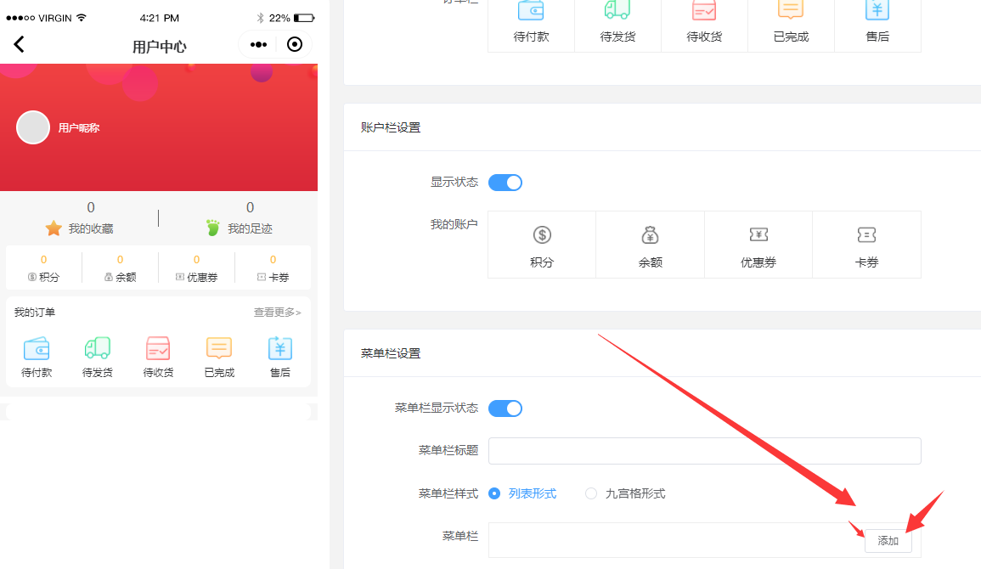The width and height of the screenshot is (981, 569).
Task: Select 已完成 icon in order bar settings
Action: 791,11
